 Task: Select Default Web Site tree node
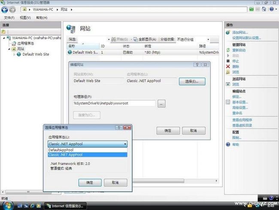[x=36, y=54]
